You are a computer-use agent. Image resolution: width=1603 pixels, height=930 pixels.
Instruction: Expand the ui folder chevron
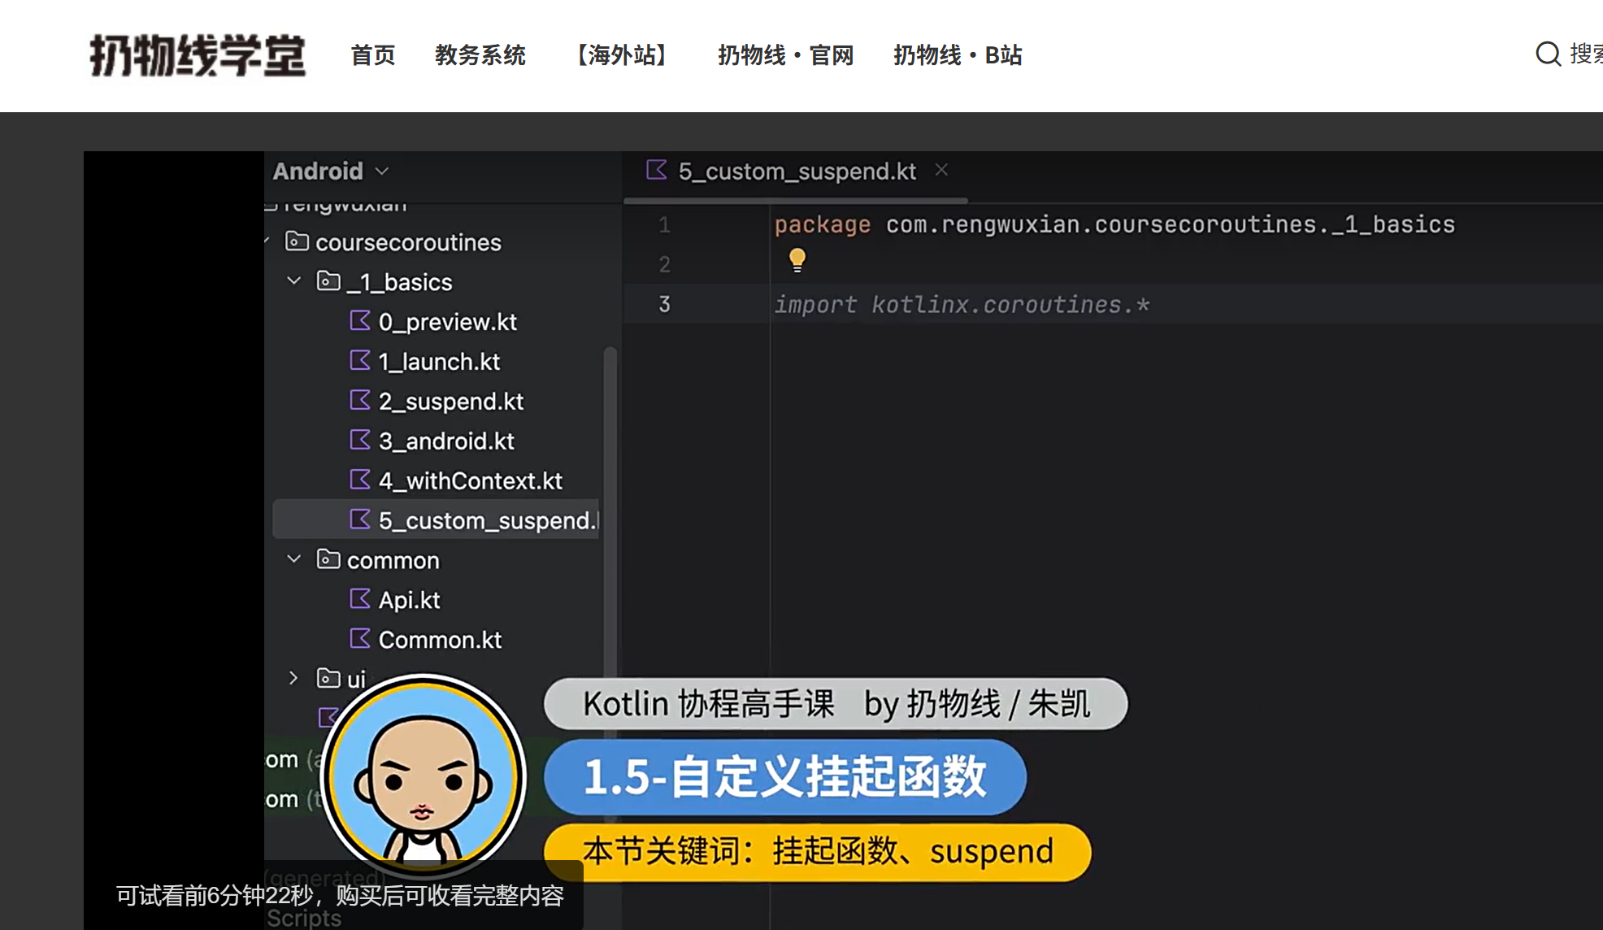tap(293, 679)
